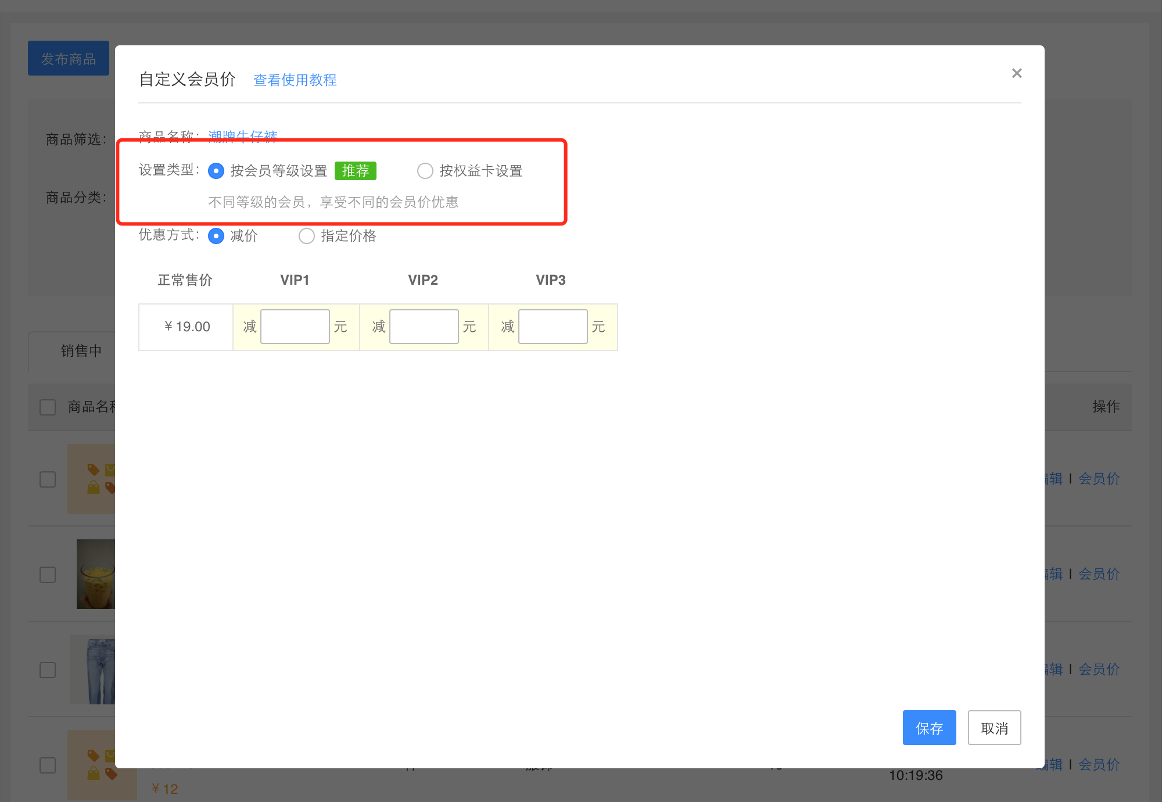This screenshot has width=1162, height=802.
Task: Focus the VIP3 discount input field
Action: pyautogui.click(x=553, y=327)
